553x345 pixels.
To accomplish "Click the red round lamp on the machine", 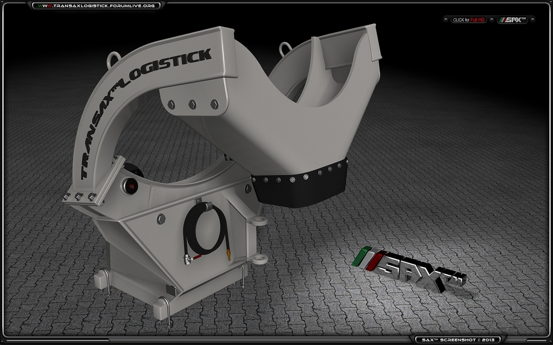I will click(x=130, y=185).
